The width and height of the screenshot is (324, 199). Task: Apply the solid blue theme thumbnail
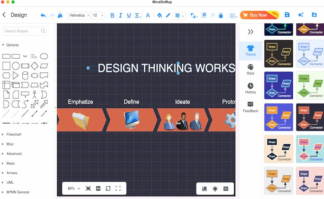[x=279, y=86]
